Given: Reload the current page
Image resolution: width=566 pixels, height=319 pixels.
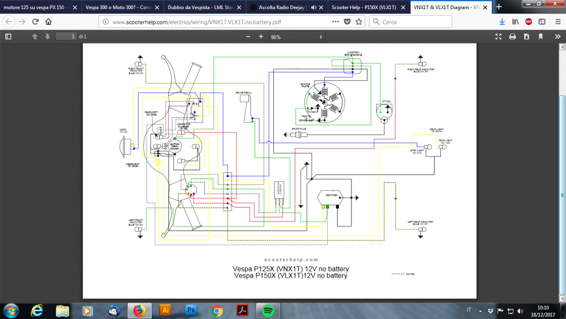Looking at the screenshot, I should coord(35,22).
